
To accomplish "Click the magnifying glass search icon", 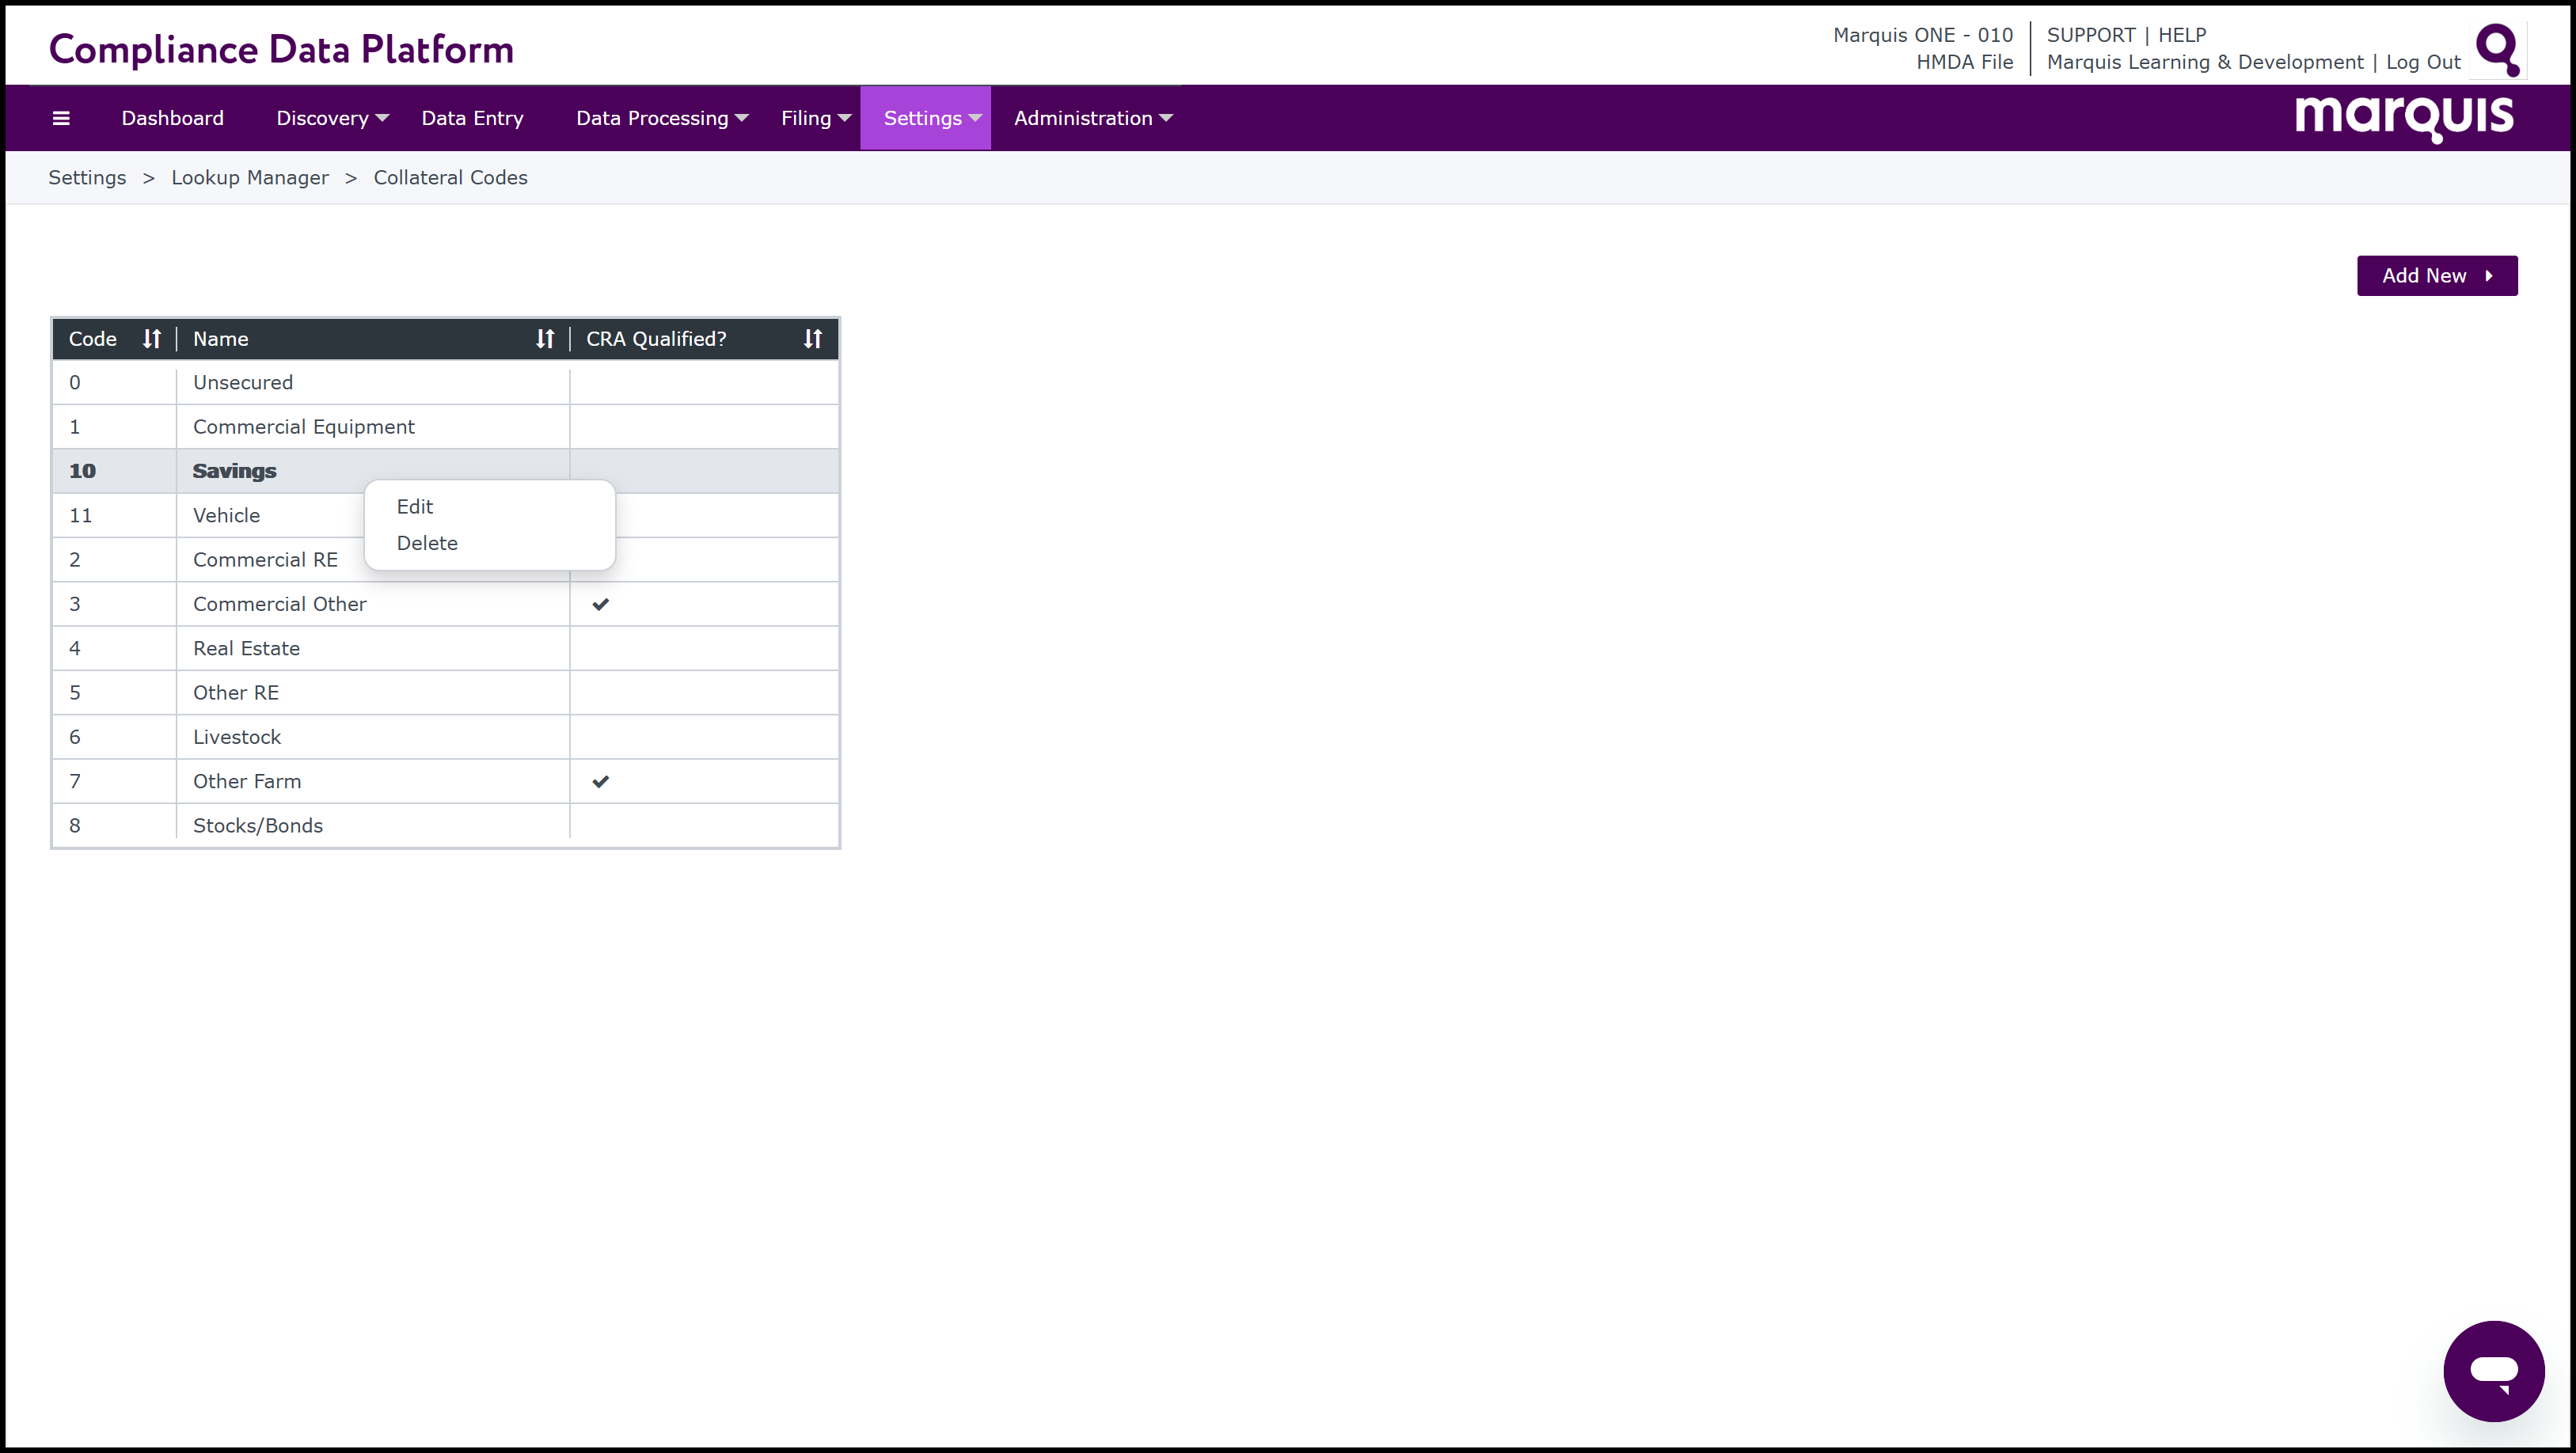I will [2497, 49].
